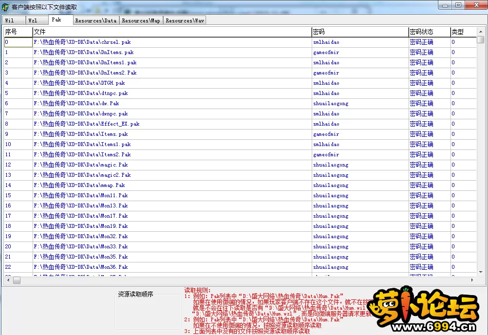This screenshot has height=335, width=488.
Task: Click the horizontal scrollbar left arrow
Action: tap(8, 280)
